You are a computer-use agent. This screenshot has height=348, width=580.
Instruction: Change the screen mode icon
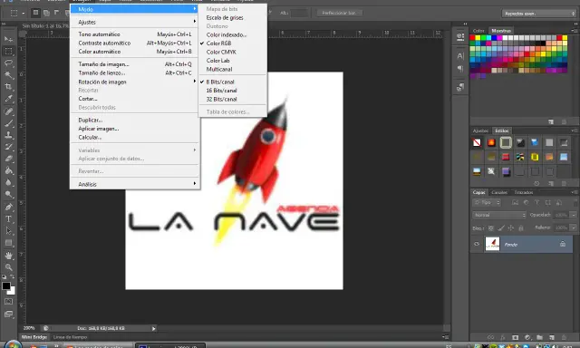pos(8,314)
